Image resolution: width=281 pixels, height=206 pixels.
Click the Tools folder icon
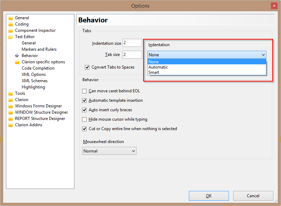[10, 94]
